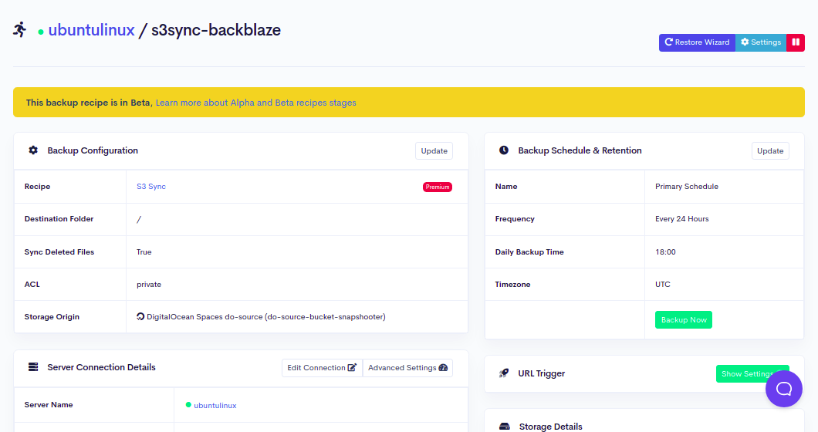
Task: Select the 'private' ACL value
Action: tap(149, 285)
